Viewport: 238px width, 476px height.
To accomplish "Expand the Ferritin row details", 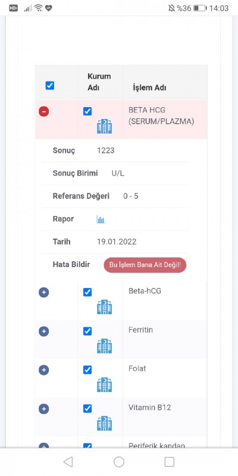I will click(x=43, y=331).
